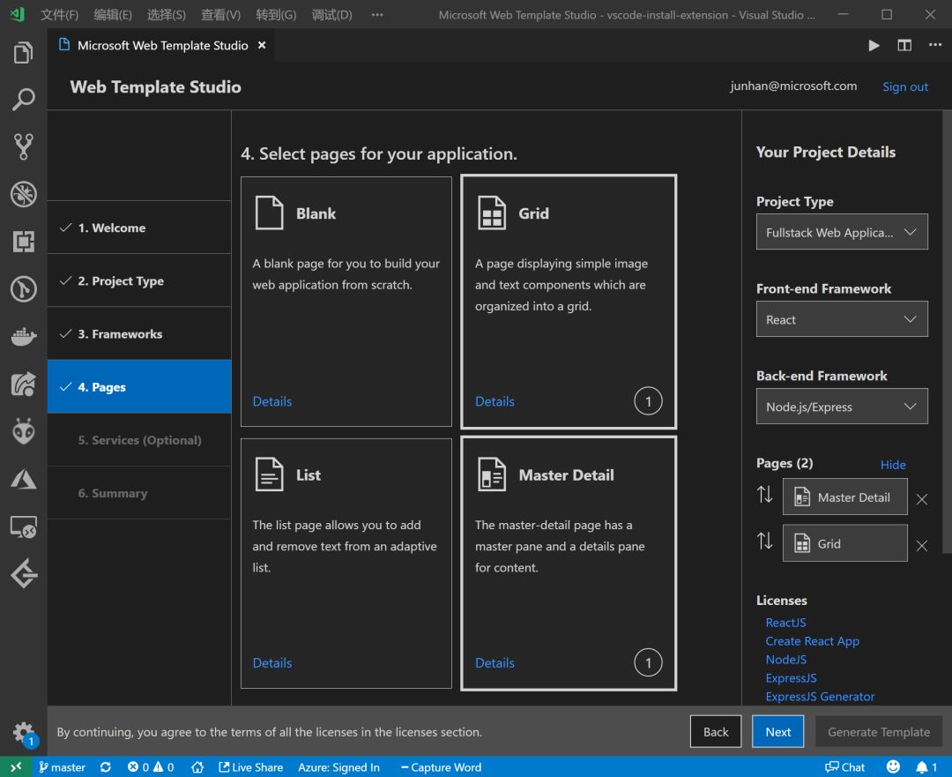Reorder the Grid page with arrows icon
This screenshot has width=952, height=777.
[765, 540]
